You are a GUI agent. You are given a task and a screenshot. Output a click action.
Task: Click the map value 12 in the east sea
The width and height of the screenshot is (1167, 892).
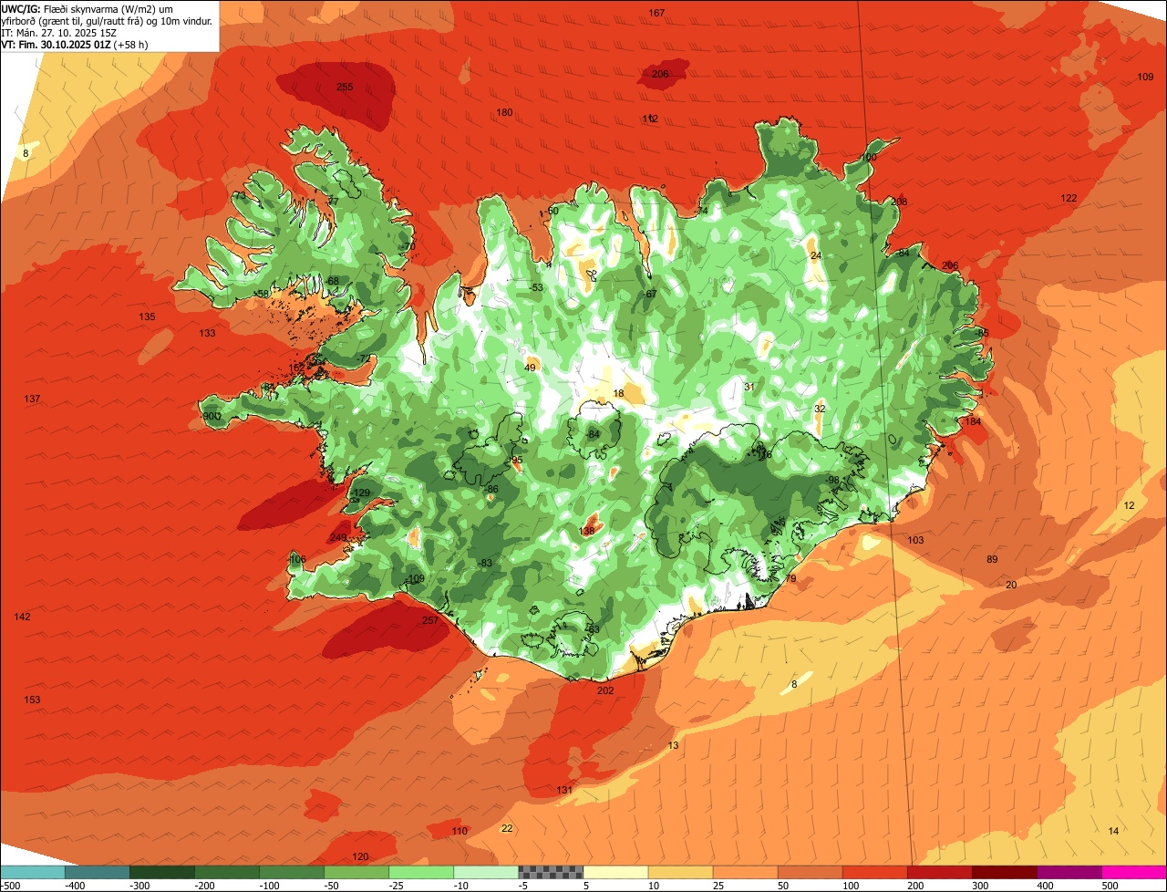pyautogui.click(x=1129, y=506)
